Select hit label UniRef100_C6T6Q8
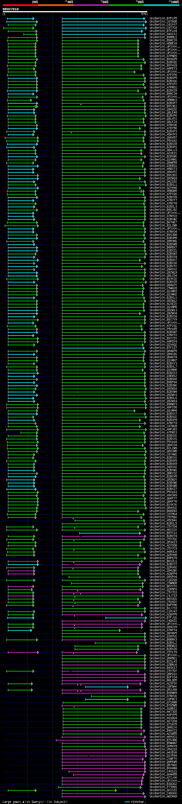Viewport: 182px width, 804px height. 163,22
